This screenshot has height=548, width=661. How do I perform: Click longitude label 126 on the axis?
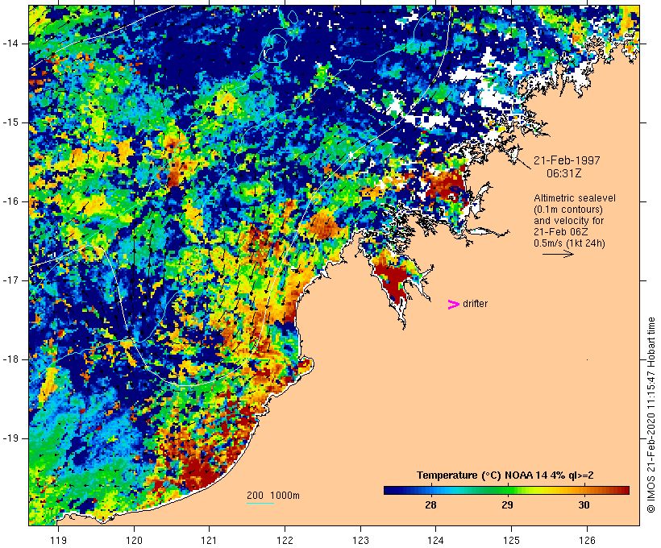[587, 540]
